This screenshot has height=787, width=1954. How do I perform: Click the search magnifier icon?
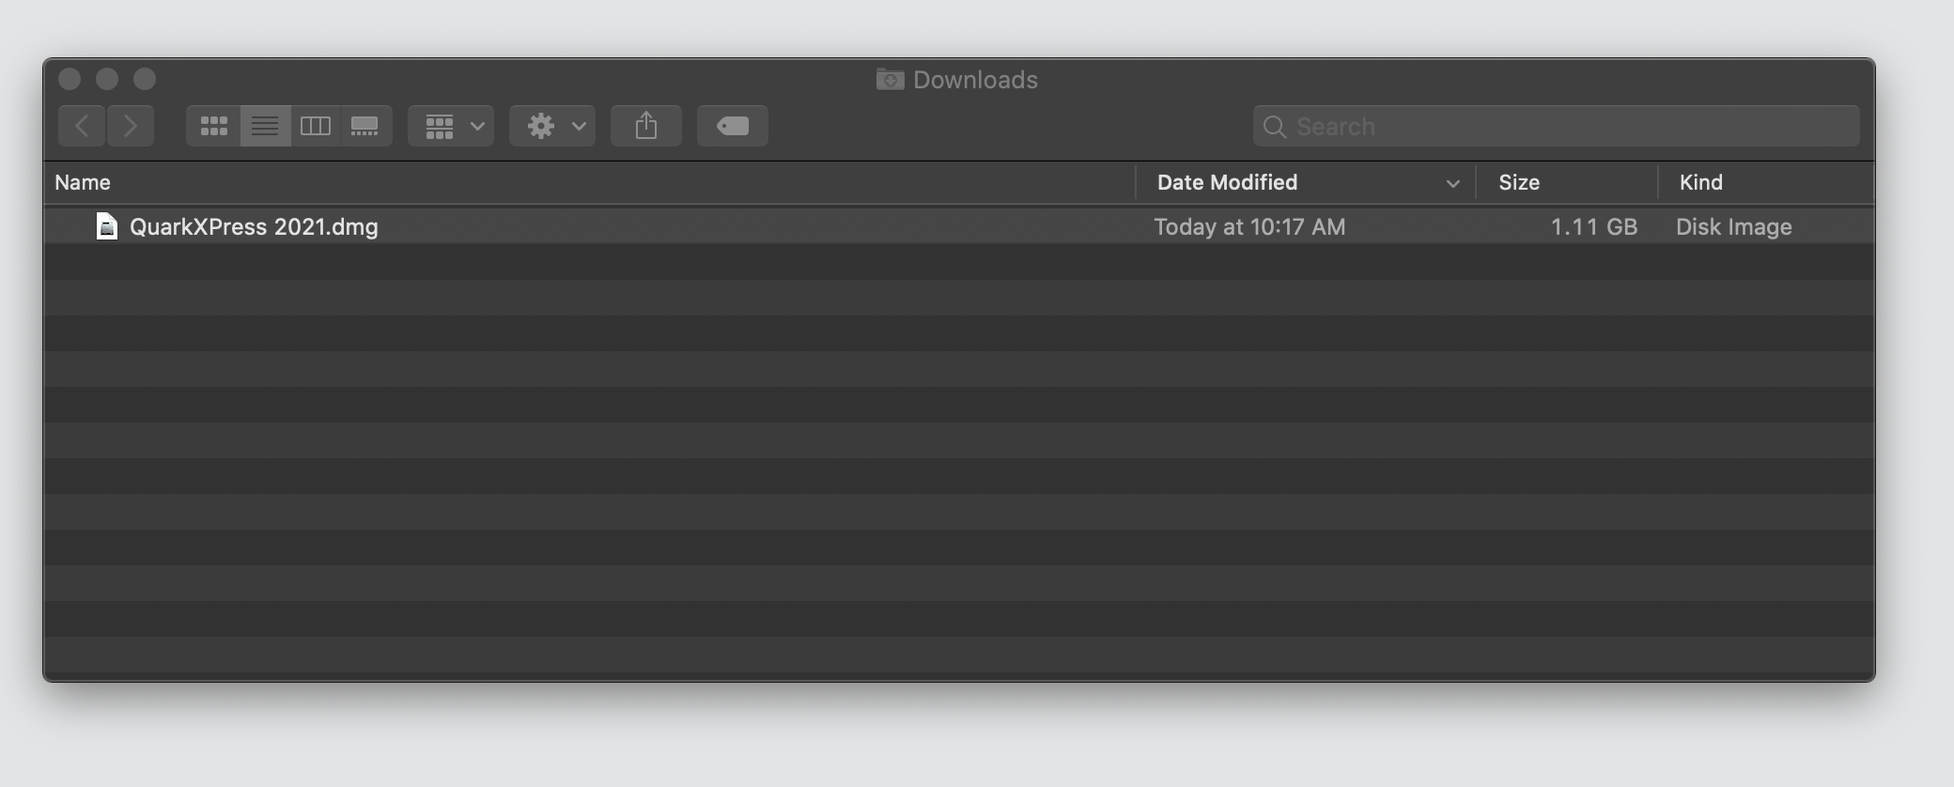[1276, 126]
